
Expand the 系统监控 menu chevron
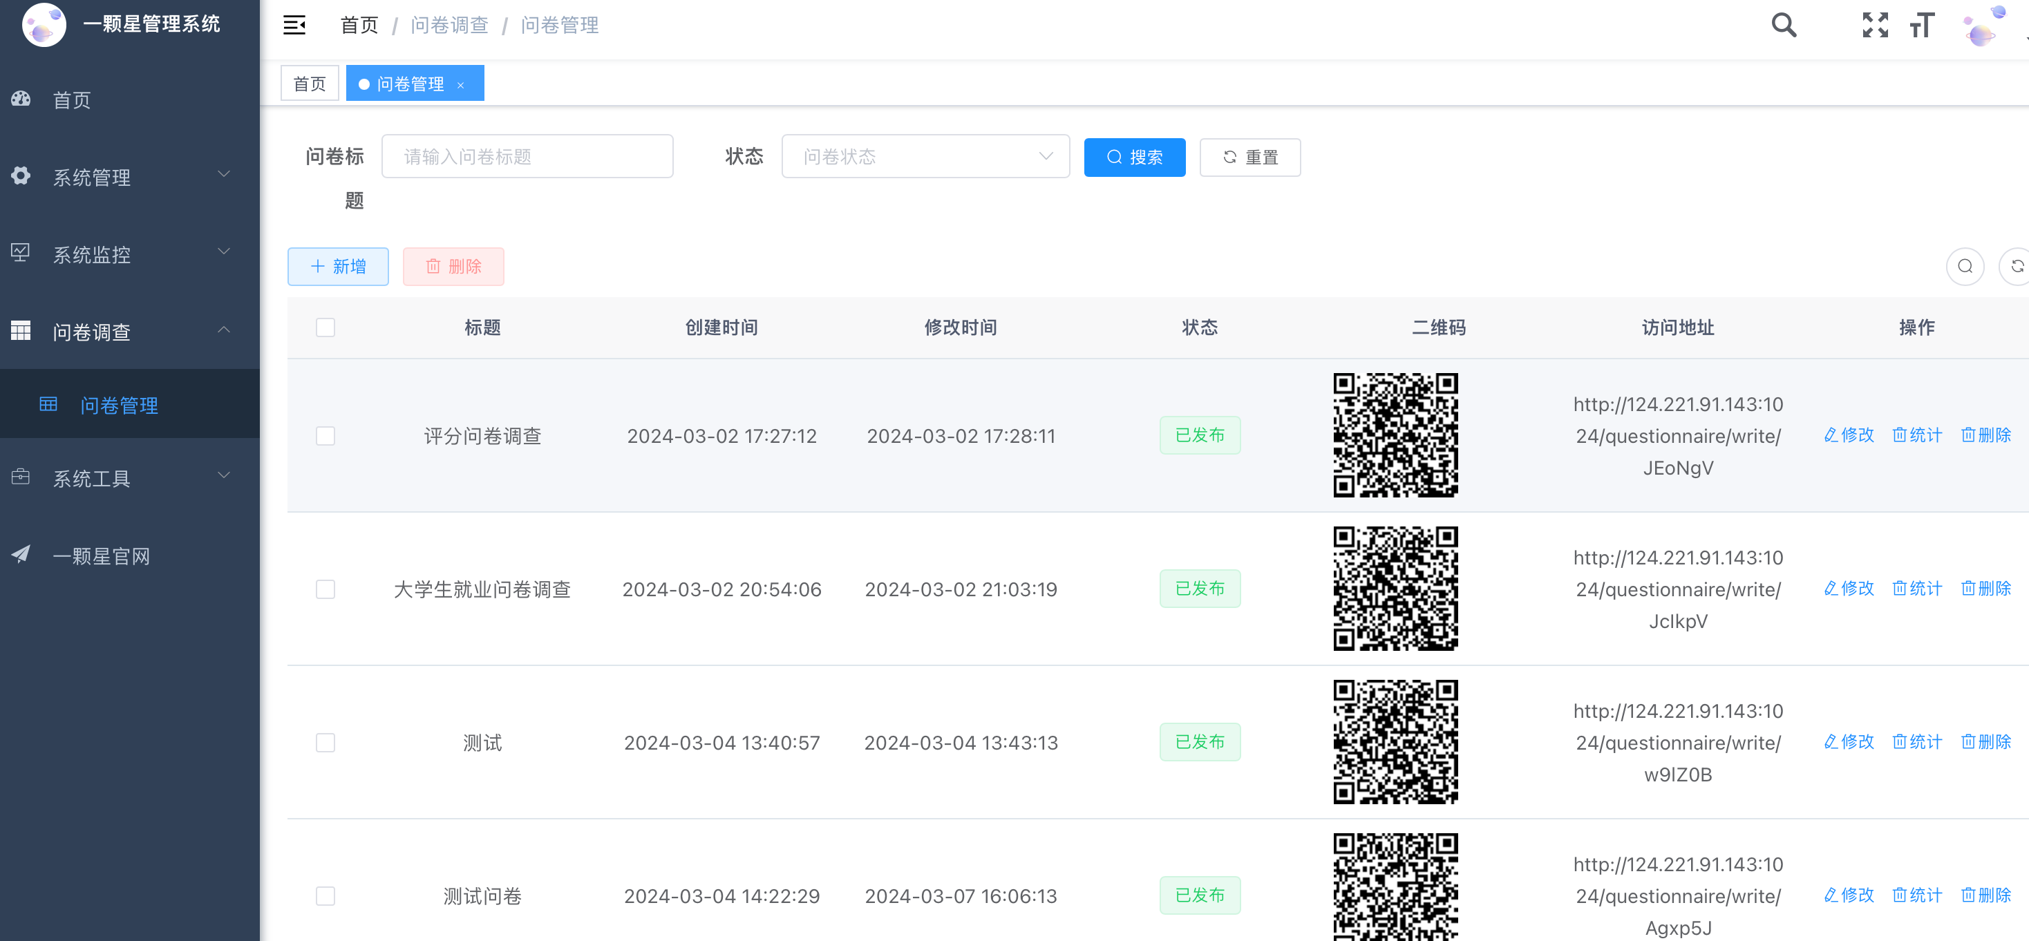coord(224,251)
